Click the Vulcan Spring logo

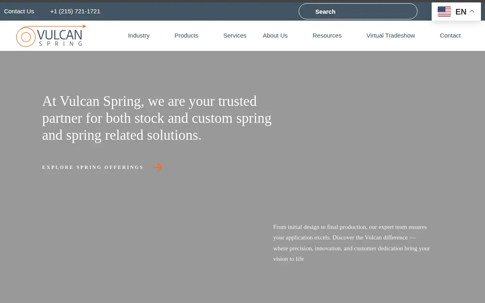tap(51, 36)
